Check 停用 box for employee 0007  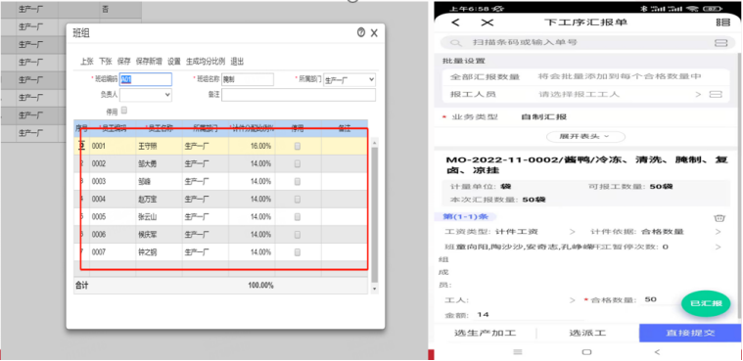[298, 252]
